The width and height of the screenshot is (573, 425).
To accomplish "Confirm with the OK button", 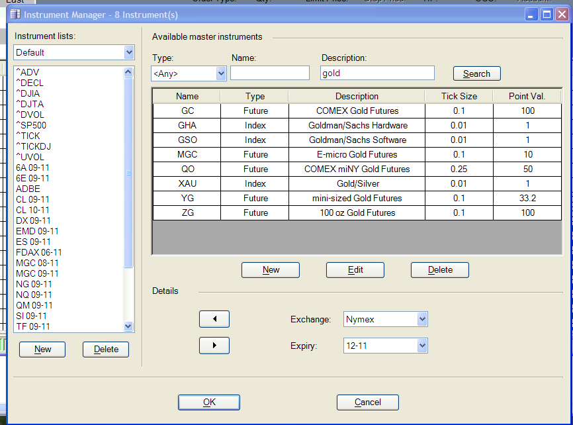I will pyautogui.click(x=208, y=402).
